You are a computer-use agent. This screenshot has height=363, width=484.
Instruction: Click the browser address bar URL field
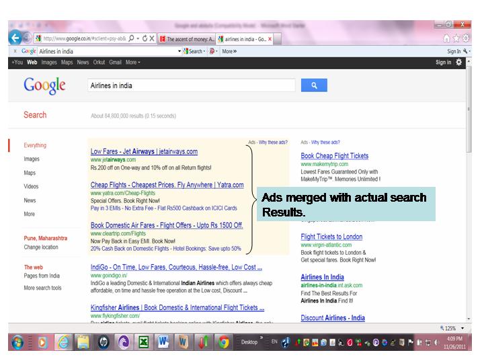coord(84,38)
